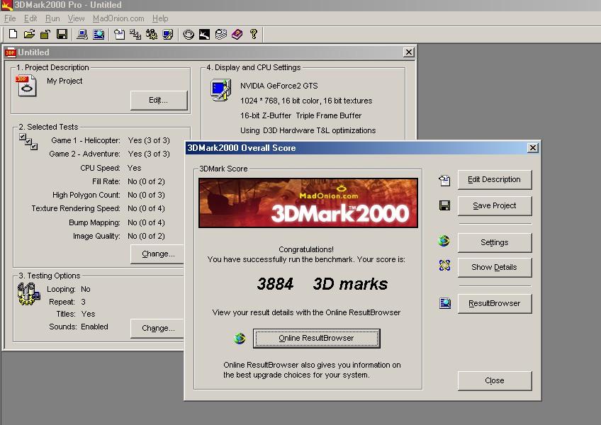Image resolution: width=601 pixels, height=425 pixels.
Task: Close the 3DMark2000 Overall Score dialog via X
Action: [x=532, y=148]
